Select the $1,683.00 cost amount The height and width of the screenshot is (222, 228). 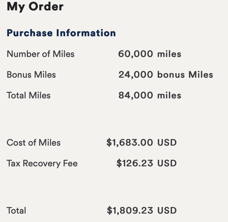click(130, 142)
